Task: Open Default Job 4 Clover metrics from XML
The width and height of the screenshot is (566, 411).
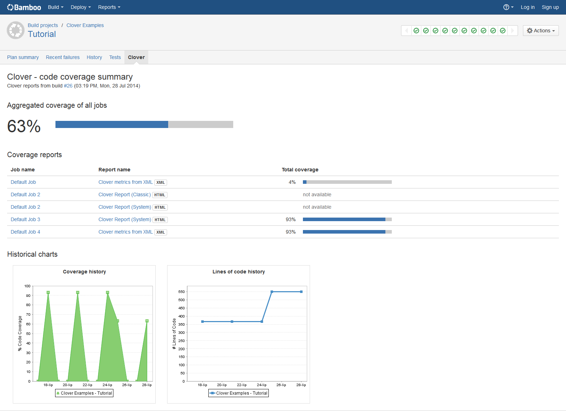Action: click(x=126, y=232)
